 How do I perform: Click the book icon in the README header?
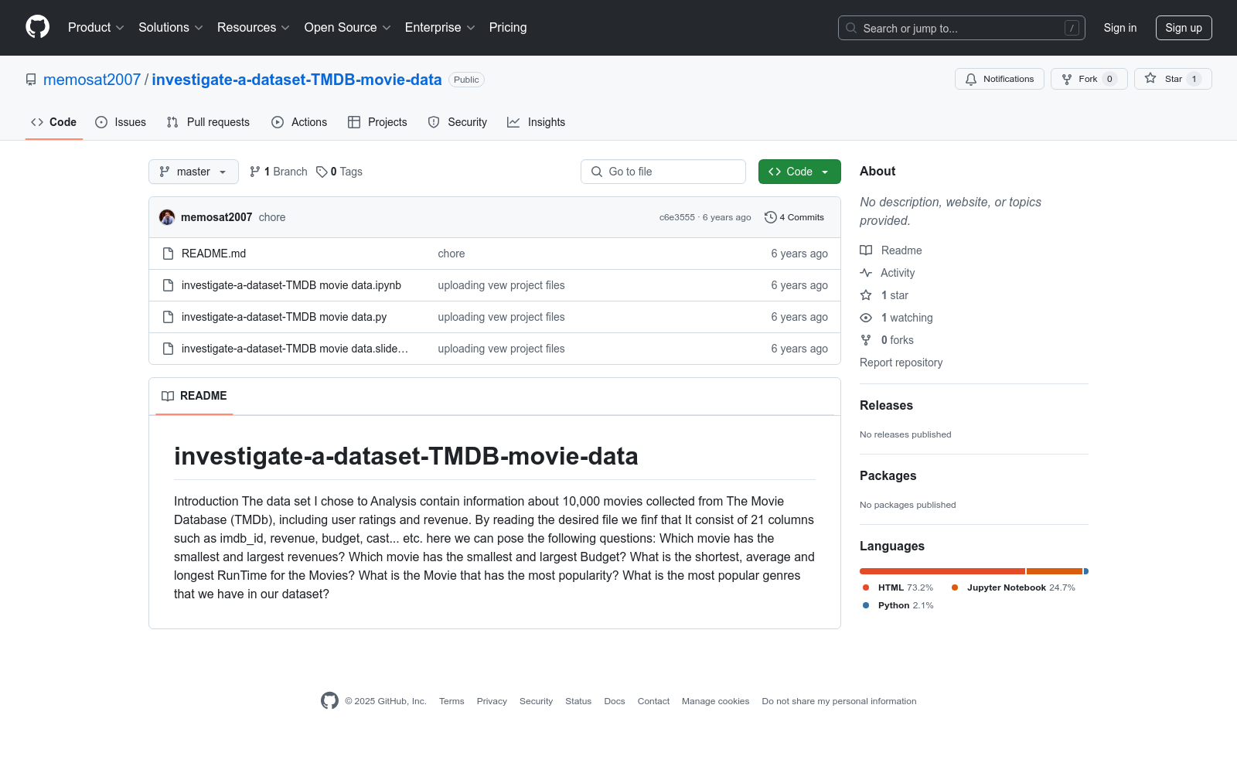pos(168,396)
